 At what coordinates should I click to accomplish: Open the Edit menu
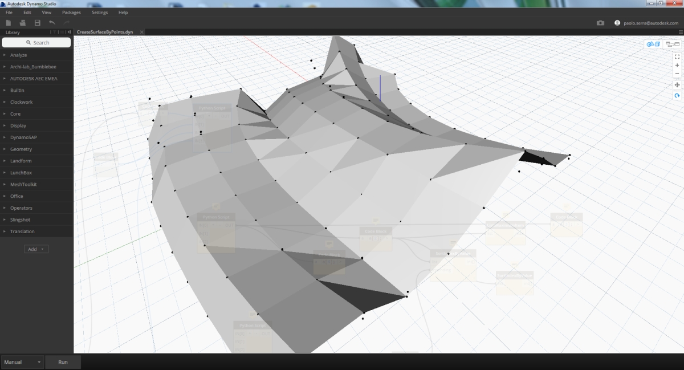coord(27,12)
